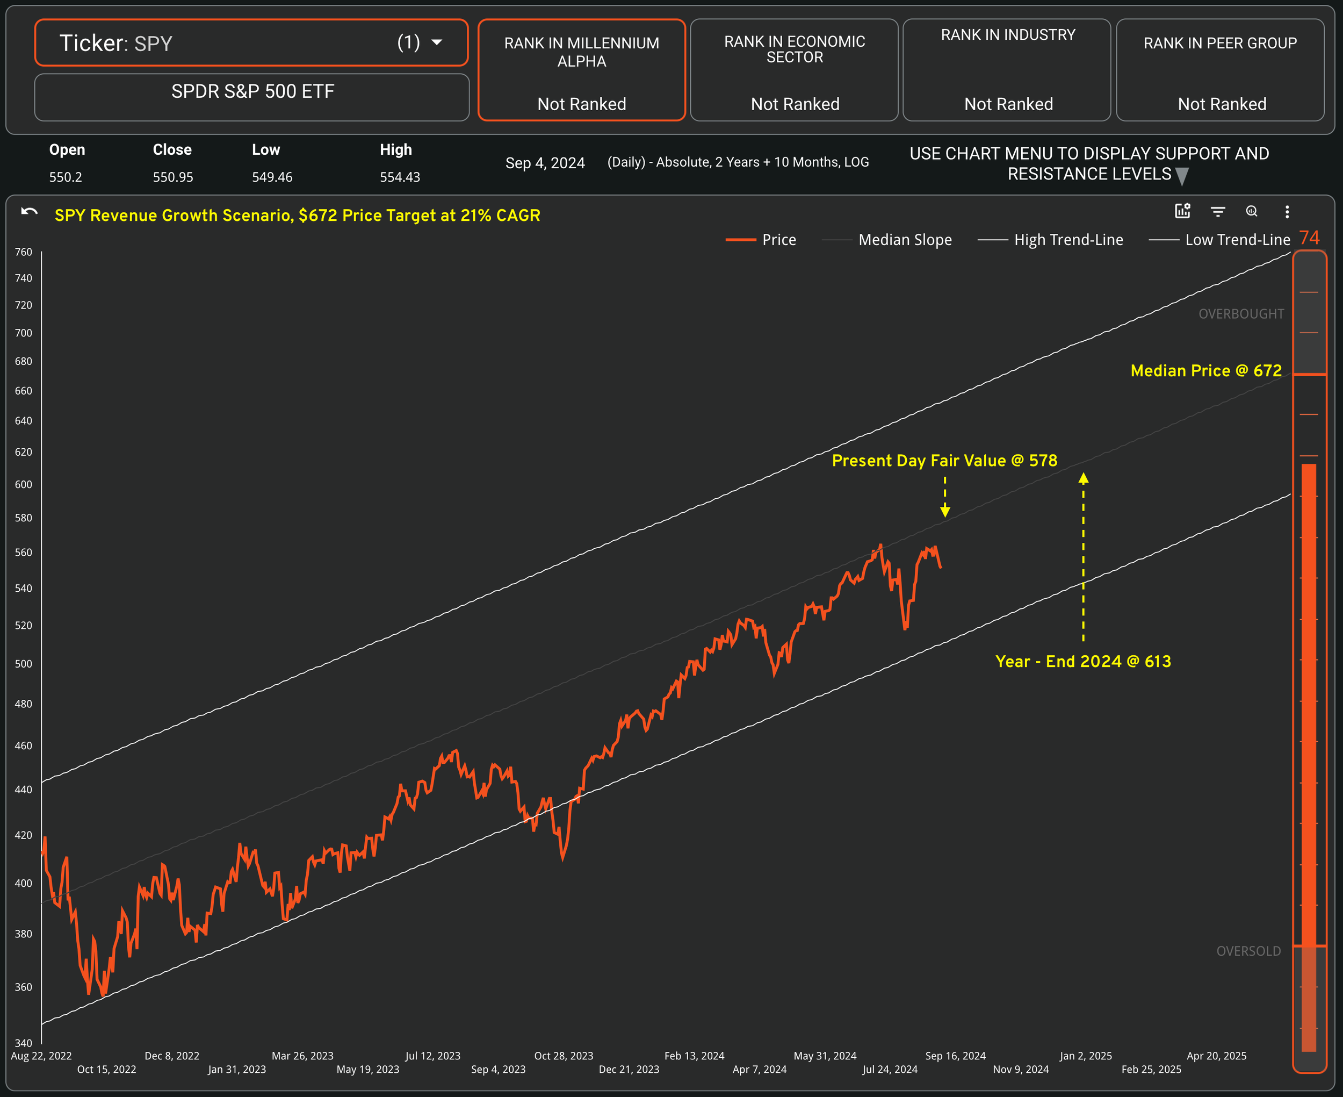Click the yellow up arrow near Year-End 2024
1343x1097 pixels.
pos(1083,479)
